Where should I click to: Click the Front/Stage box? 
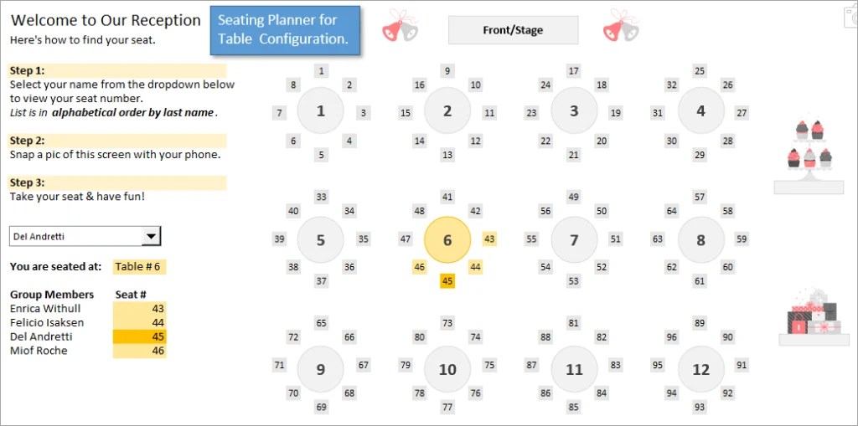[513, 30]
